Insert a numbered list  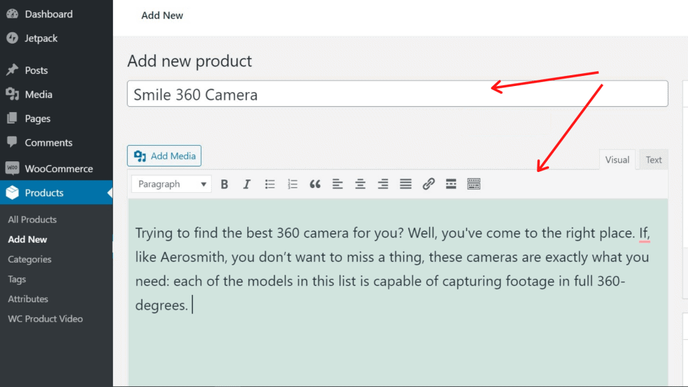(x=292, y=184)
